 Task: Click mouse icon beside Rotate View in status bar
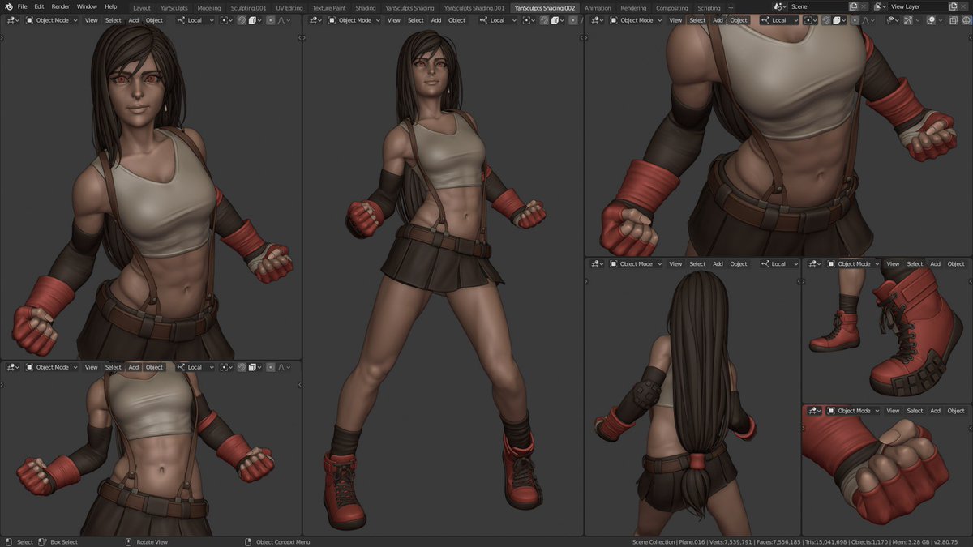(x=128, y=541)
